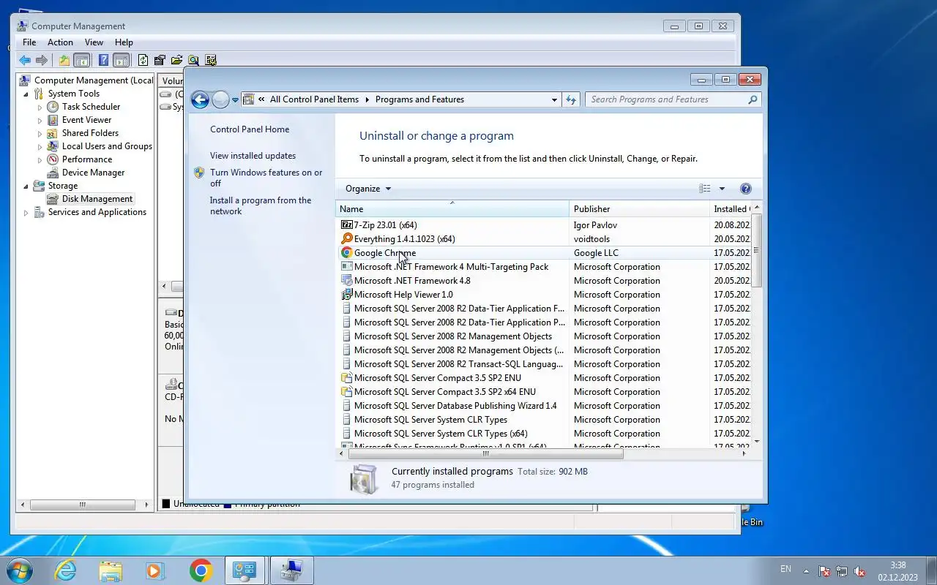Select Microsoft .NET Framework 4.8 entry

coord(545,281)
